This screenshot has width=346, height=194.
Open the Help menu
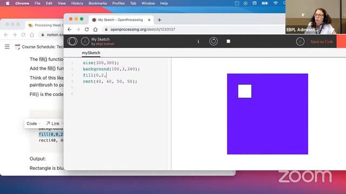[164, 3]
